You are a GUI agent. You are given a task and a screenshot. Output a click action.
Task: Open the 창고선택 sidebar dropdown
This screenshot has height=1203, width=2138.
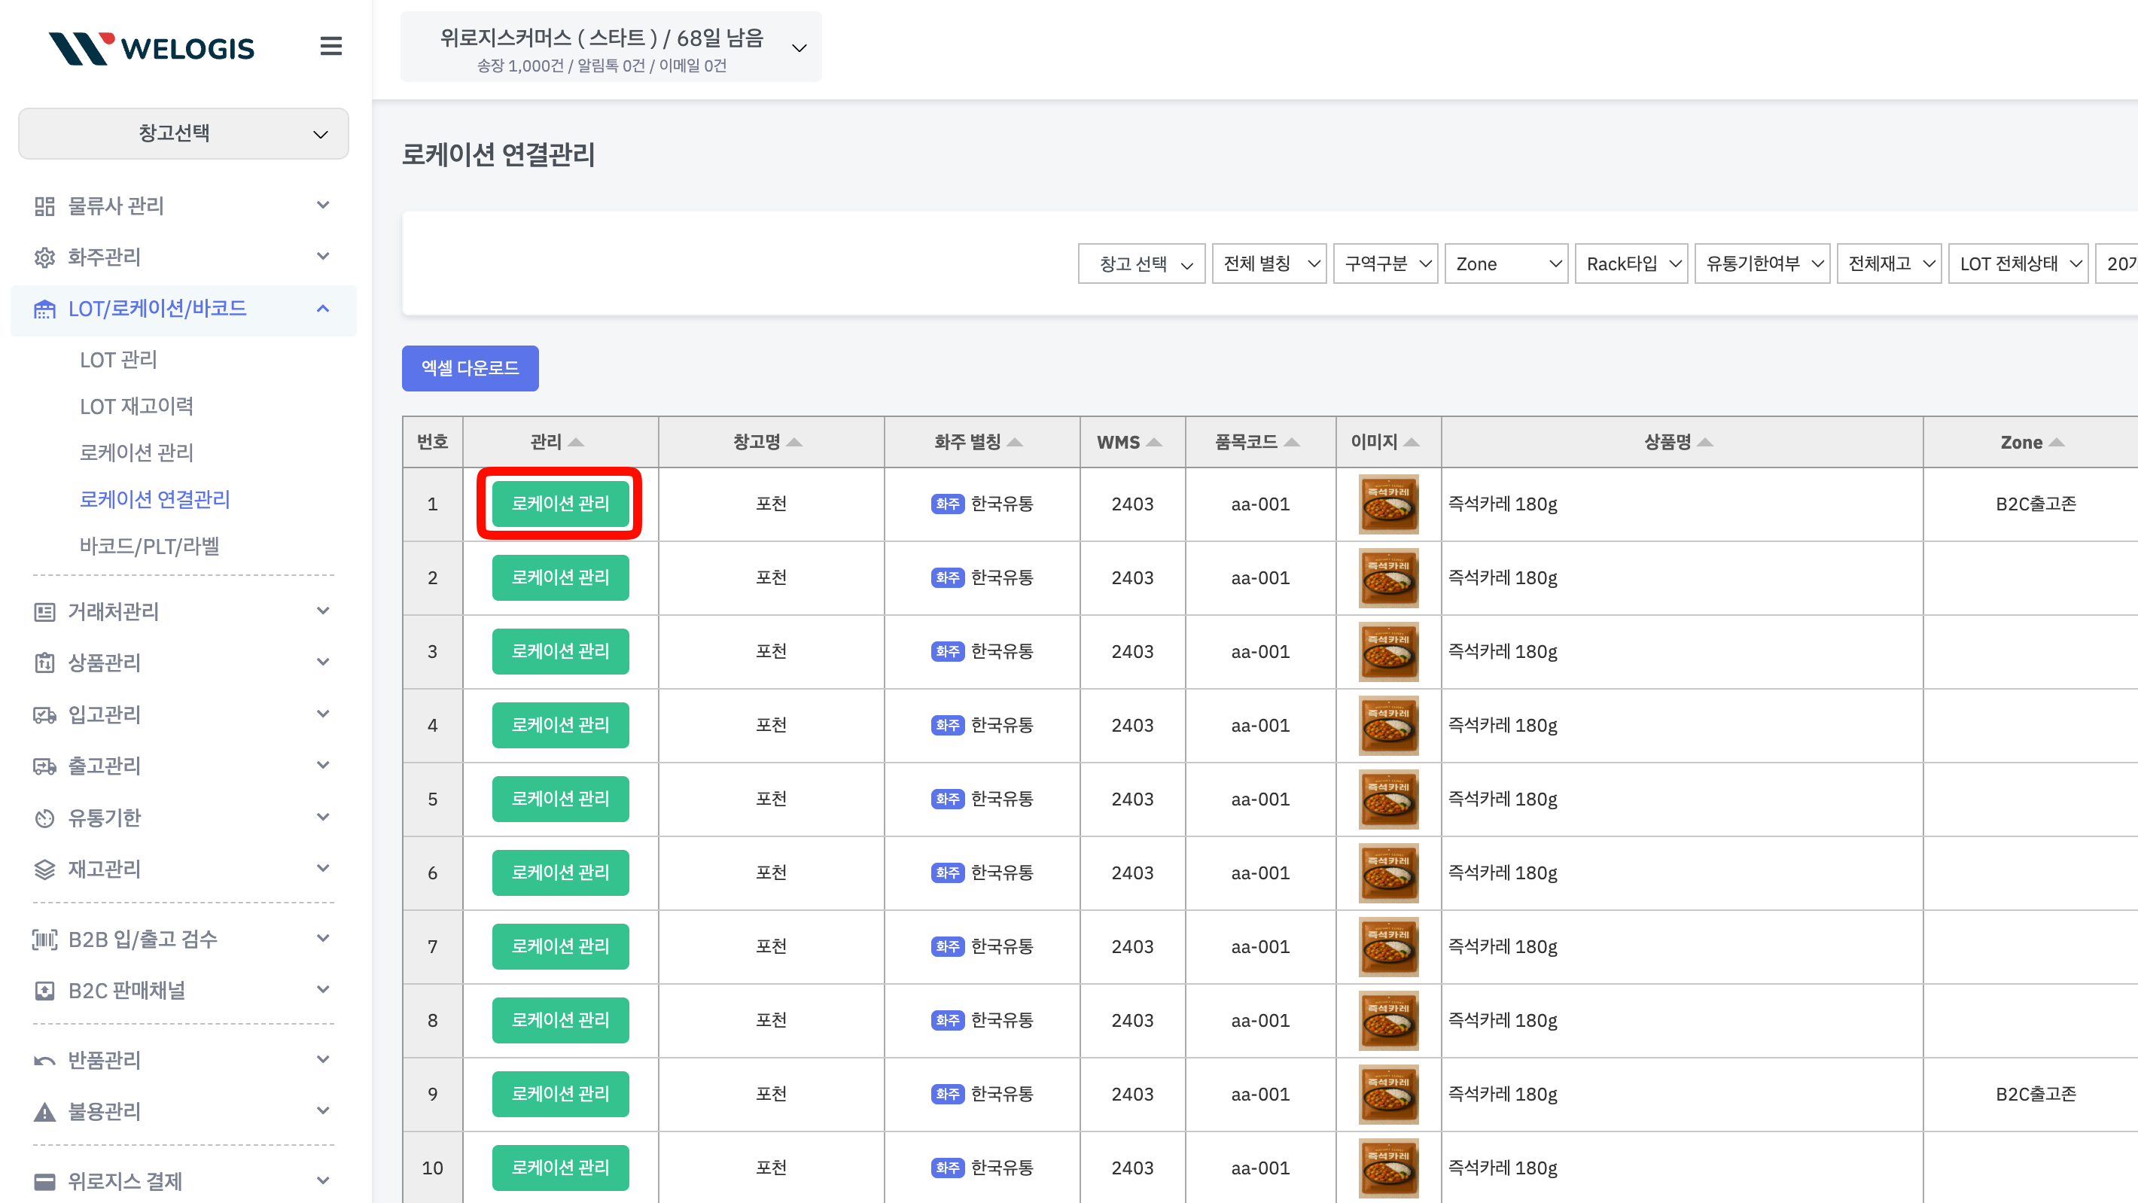coord(184,134)
